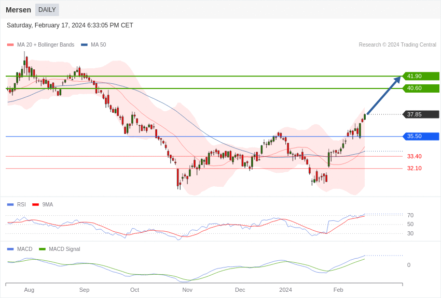
Task: Click the Feb label on time axis
Action: 338,290
